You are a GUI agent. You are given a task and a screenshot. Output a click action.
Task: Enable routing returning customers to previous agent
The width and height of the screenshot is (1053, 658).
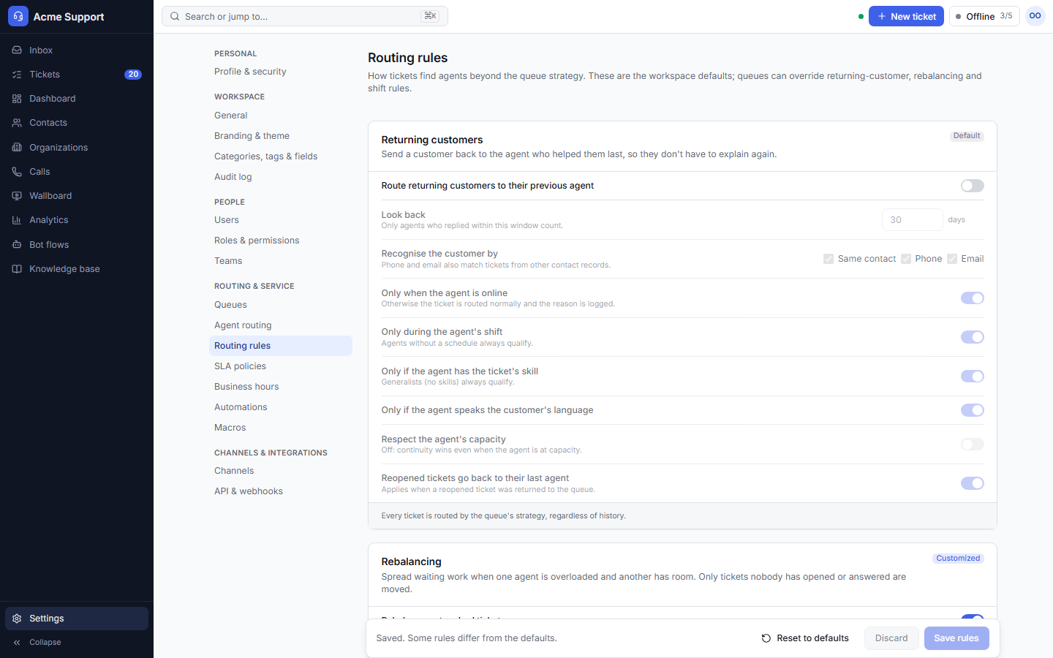pyautogui.click(x=973, y=186)
